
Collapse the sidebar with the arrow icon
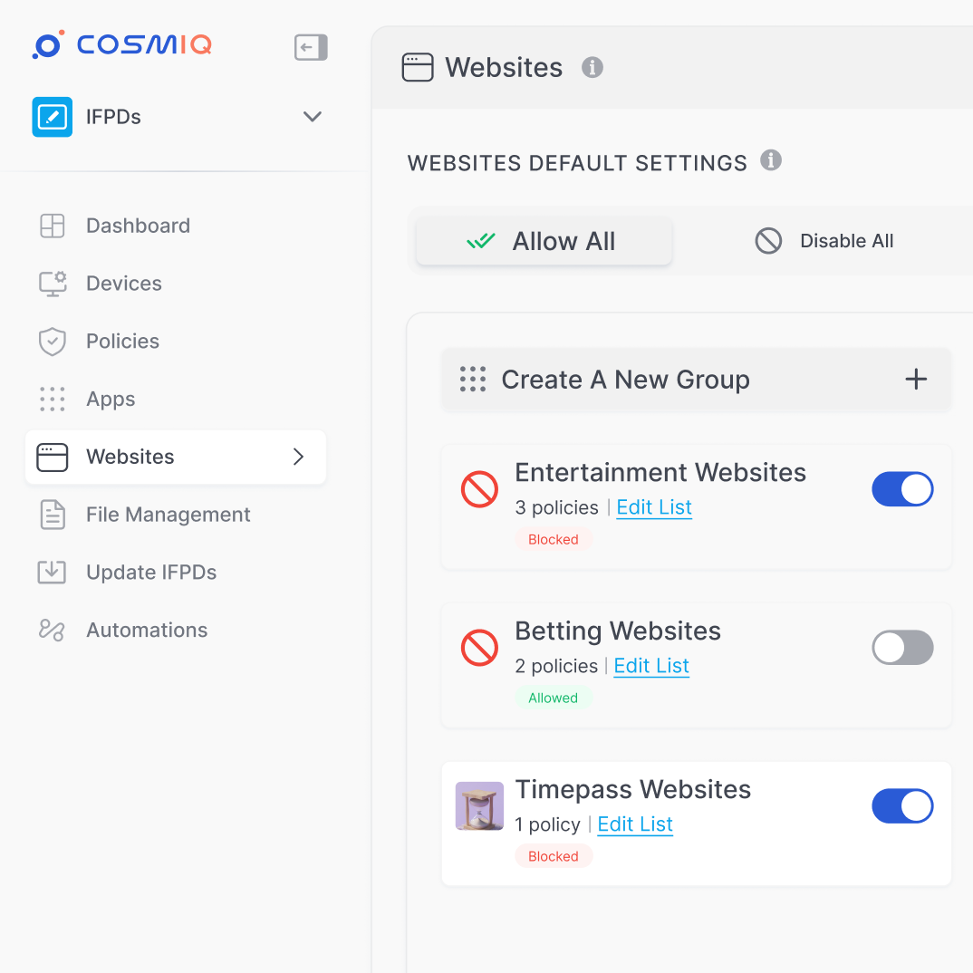click(x=311, y=47)
